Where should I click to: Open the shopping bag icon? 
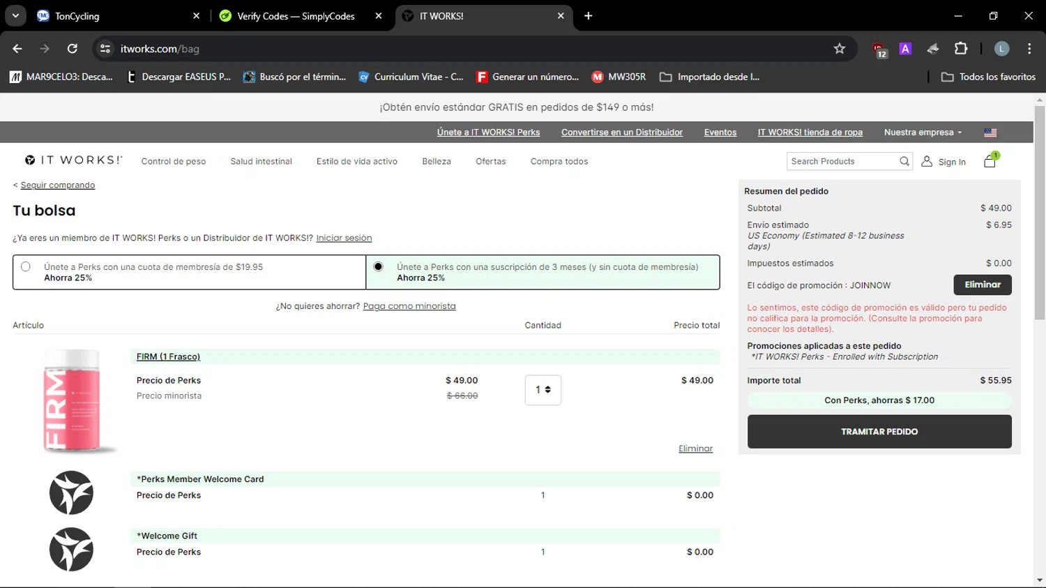[x=990, y=160]
